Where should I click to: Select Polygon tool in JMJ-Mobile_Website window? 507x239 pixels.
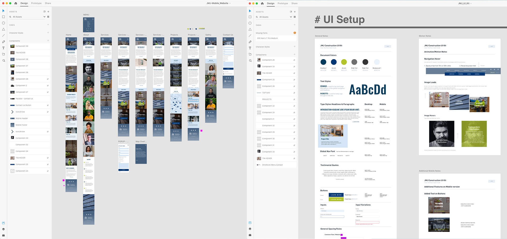click(x=3, y=29)
